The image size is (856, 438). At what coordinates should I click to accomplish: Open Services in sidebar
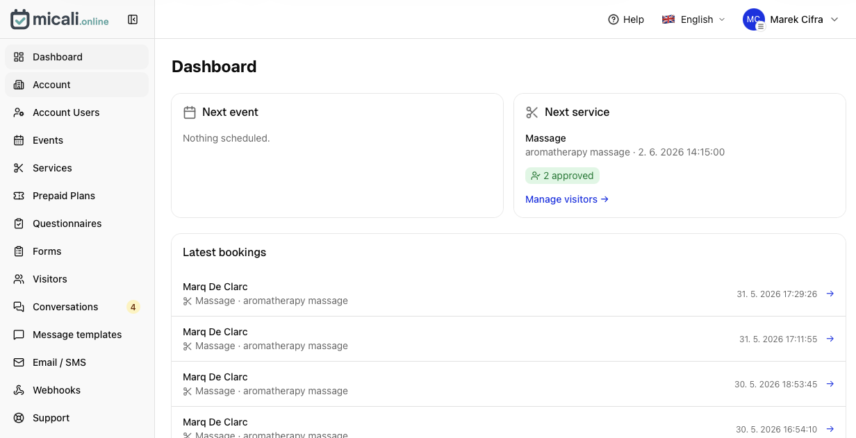coord(76,168)
